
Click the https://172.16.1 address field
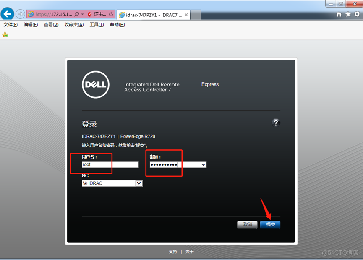click(x=53, y=14)
